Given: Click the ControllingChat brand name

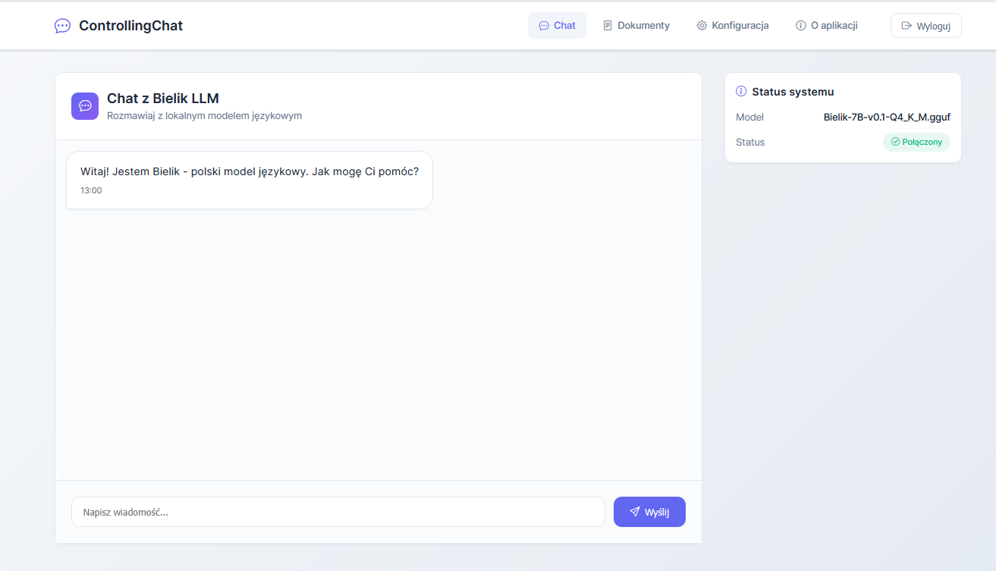Looking at the screenshot, I should [x=130, y=26].
